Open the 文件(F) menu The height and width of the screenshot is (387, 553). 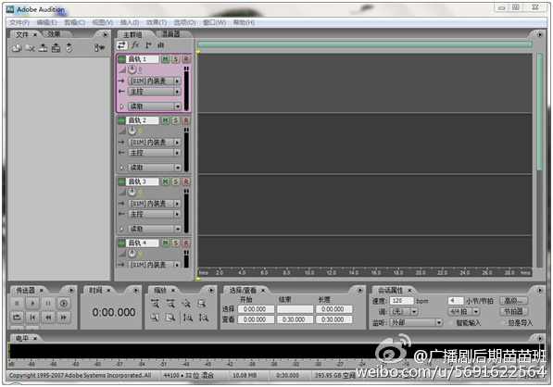pyautogui.click(x=19, y=22)
